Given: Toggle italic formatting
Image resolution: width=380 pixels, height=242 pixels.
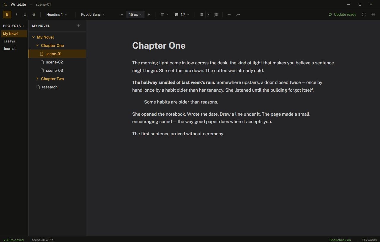Looking at the screenshot, I should pos(16,14).
